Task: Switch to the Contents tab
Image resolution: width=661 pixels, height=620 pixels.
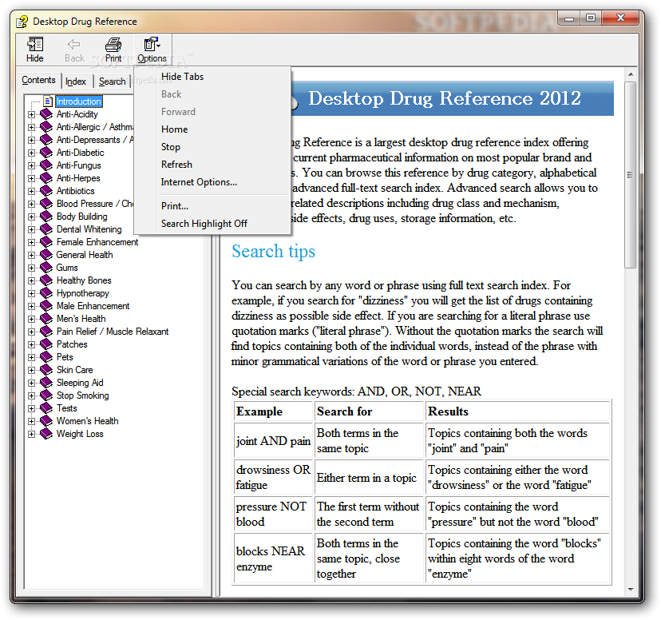Action: click(38, 80)
